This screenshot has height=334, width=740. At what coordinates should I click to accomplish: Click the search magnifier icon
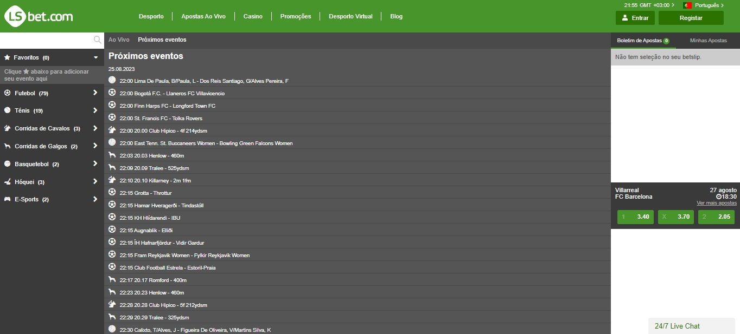click(x=97, y=40)
